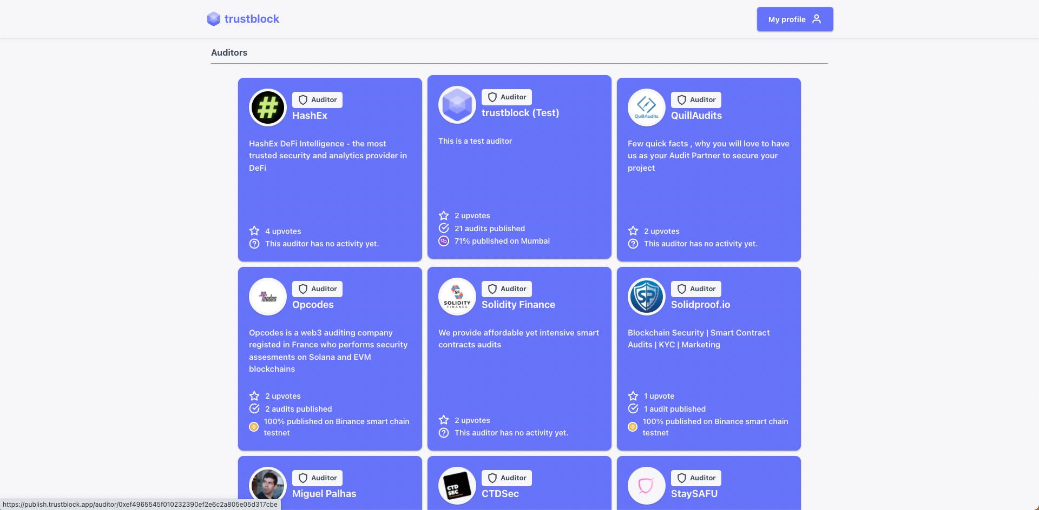Open the CTDSec auditor name
This screenshot has height=510, width=1039.
pyautogui.click(x=500, y=494)
